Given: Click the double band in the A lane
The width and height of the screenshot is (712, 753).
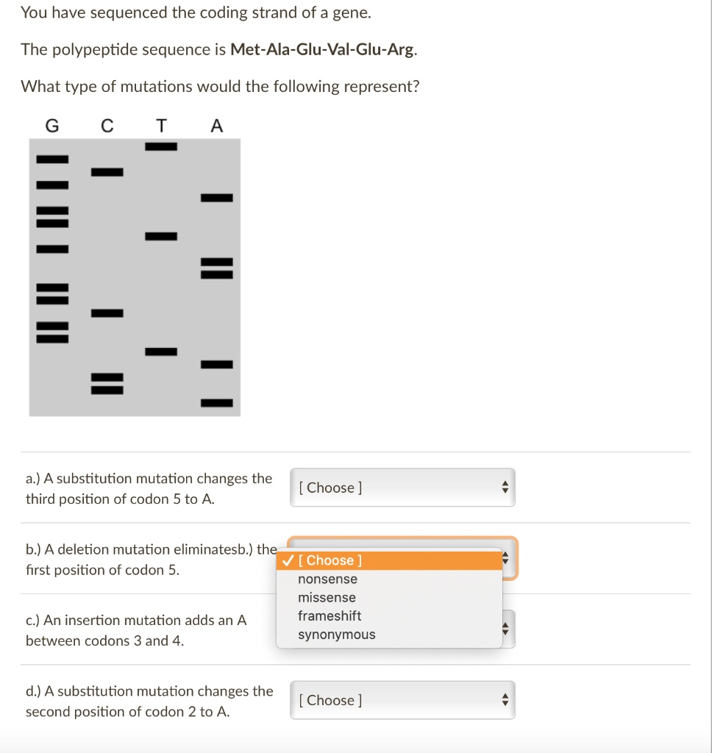Looking at the screenshot, I should (x=216, y=269).
